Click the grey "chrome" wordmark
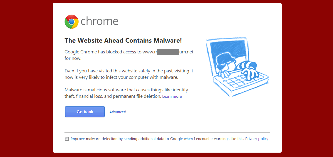The image size is (333, 157). coord(99,21)
